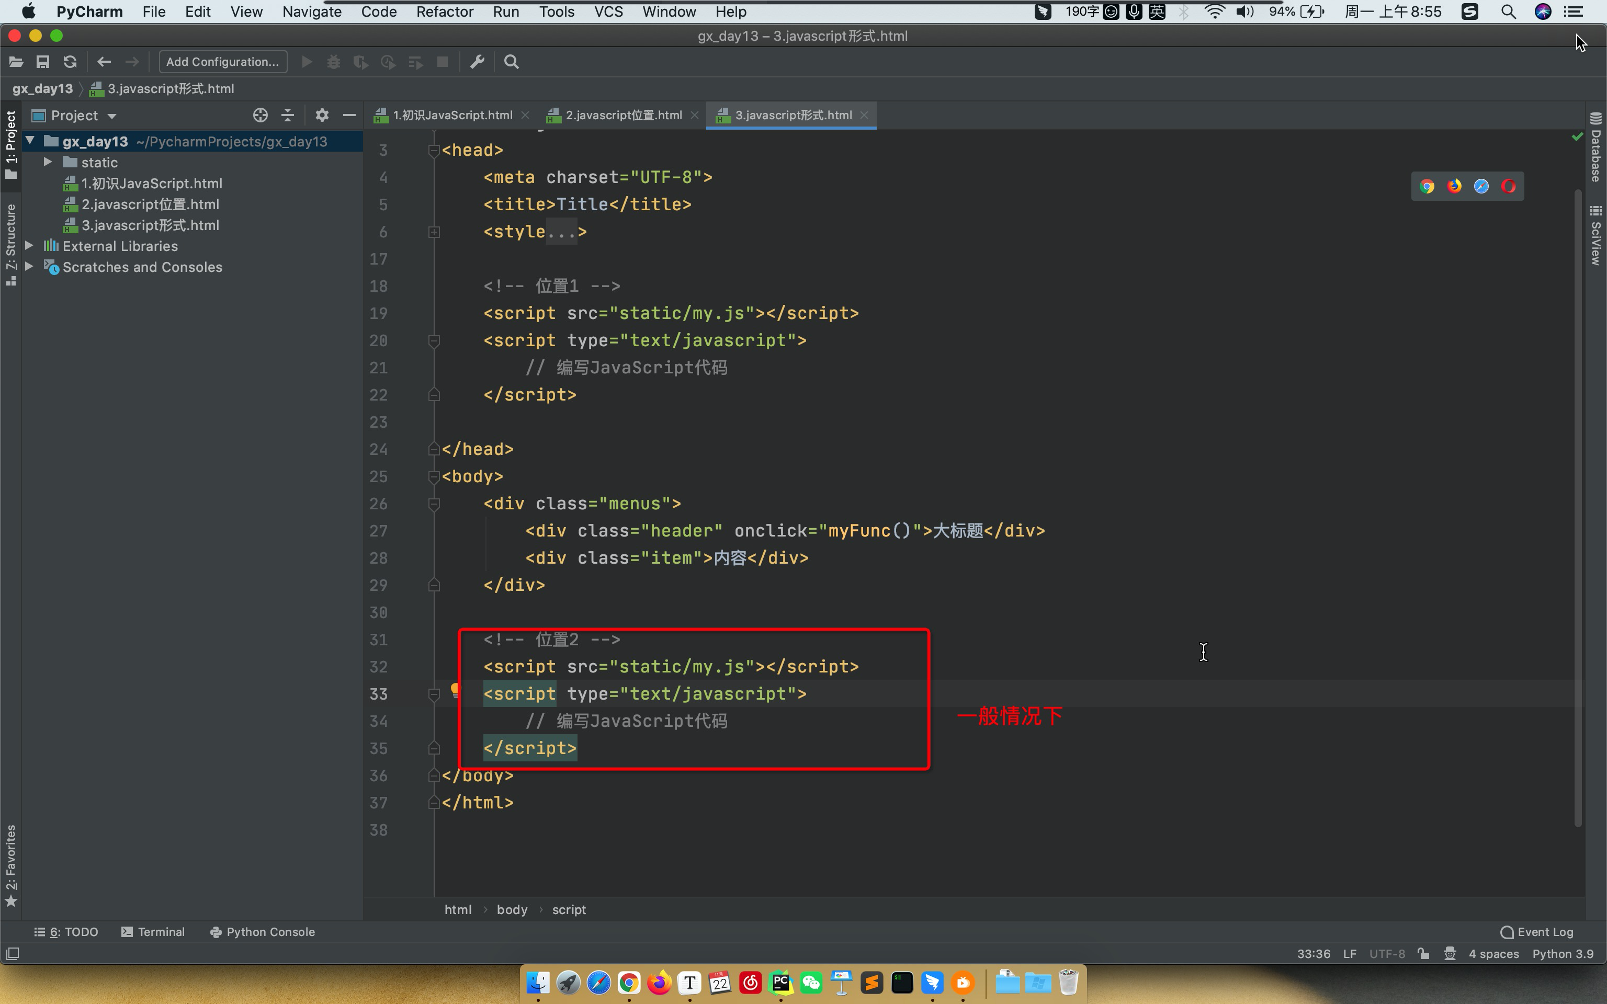Open the Refactor menu

point(444,12)
